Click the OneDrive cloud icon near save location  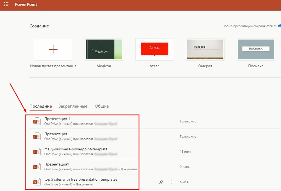279,26
